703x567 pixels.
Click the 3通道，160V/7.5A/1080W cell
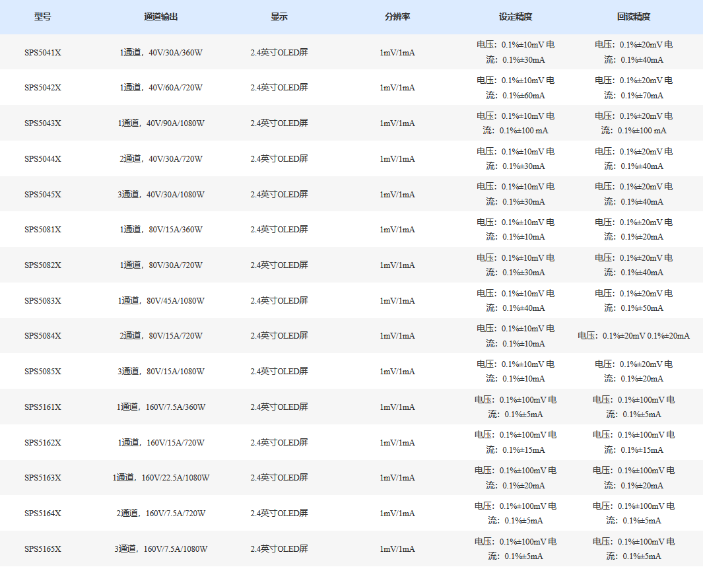[x=161, y=549]
